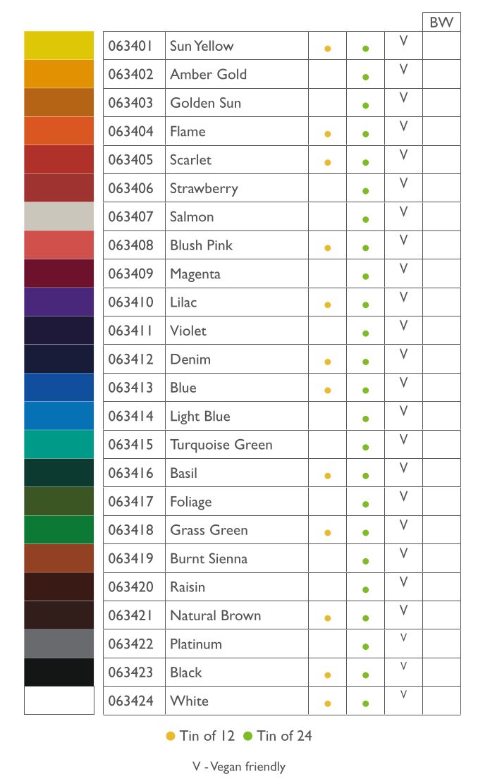Click the green Tin of 24 legend dot
The width and height of the screenshot is (478, 781).
247,736
